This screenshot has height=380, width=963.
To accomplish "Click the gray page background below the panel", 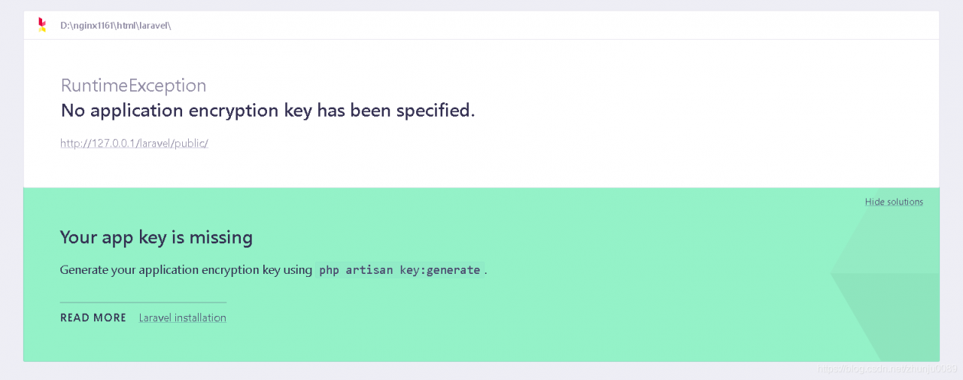I will tap(451, 371).
